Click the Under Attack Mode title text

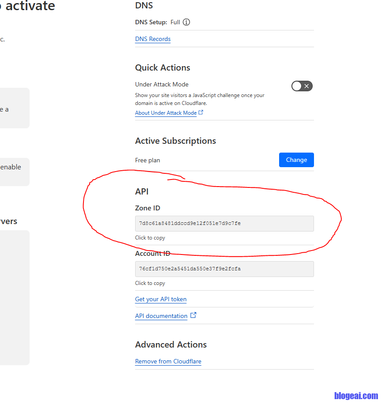[162, 84]
